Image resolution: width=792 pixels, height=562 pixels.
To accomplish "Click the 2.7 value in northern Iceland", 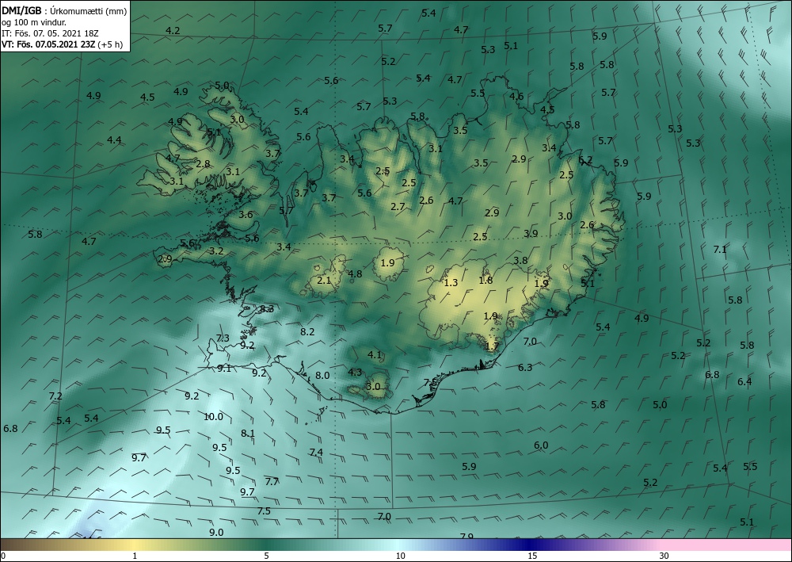I will [x=398, y=207].
